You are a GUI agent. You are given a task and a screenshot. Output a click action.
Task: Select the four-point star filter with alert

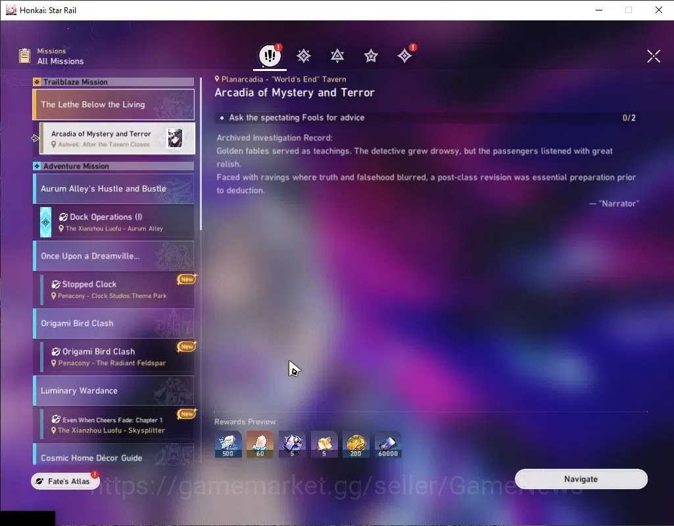pos(405,55)
